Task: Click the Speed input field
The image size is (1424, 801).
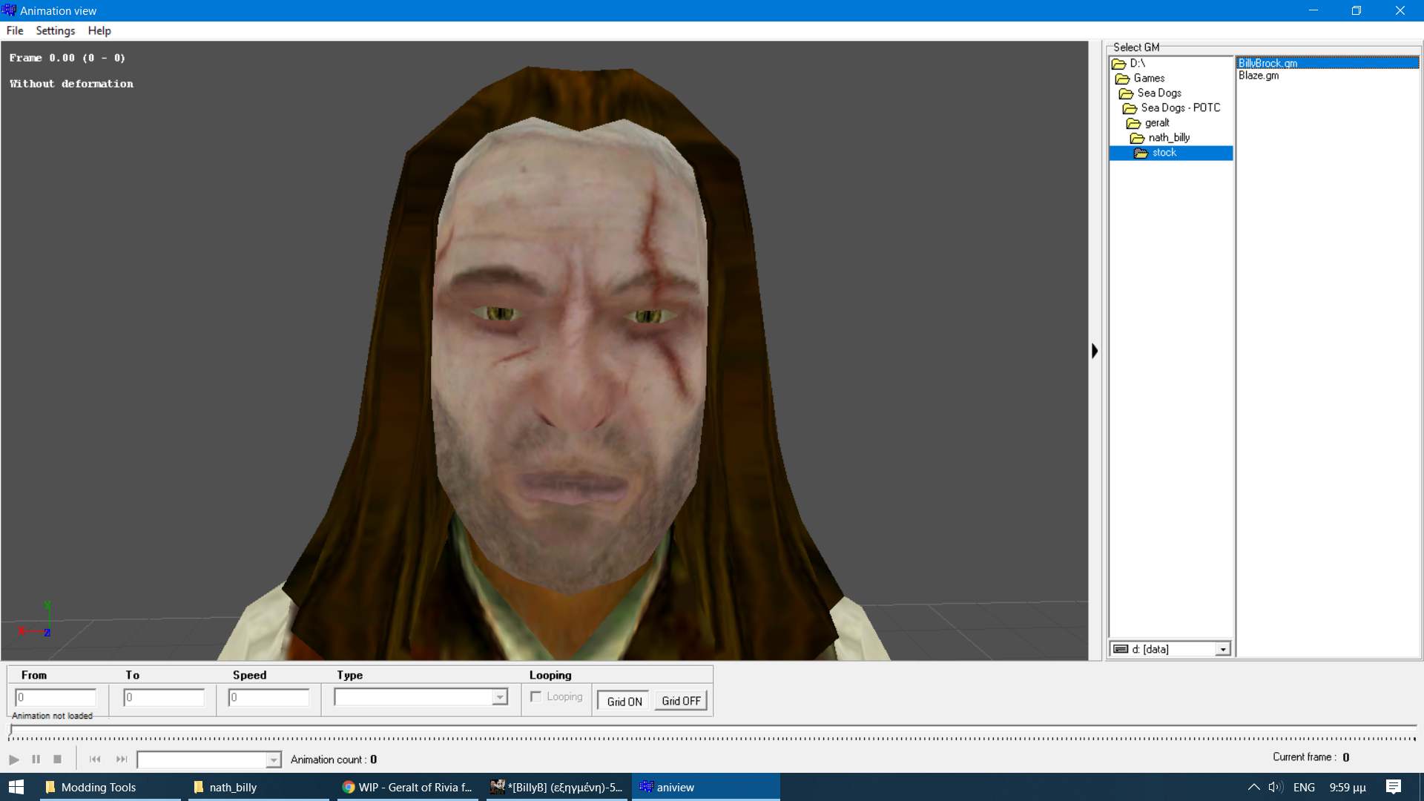Action: coord(268,697)
